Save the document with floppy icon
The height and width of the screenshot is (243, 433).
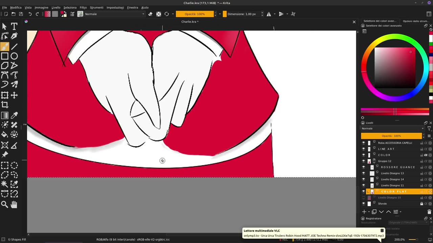click(21, 14)
